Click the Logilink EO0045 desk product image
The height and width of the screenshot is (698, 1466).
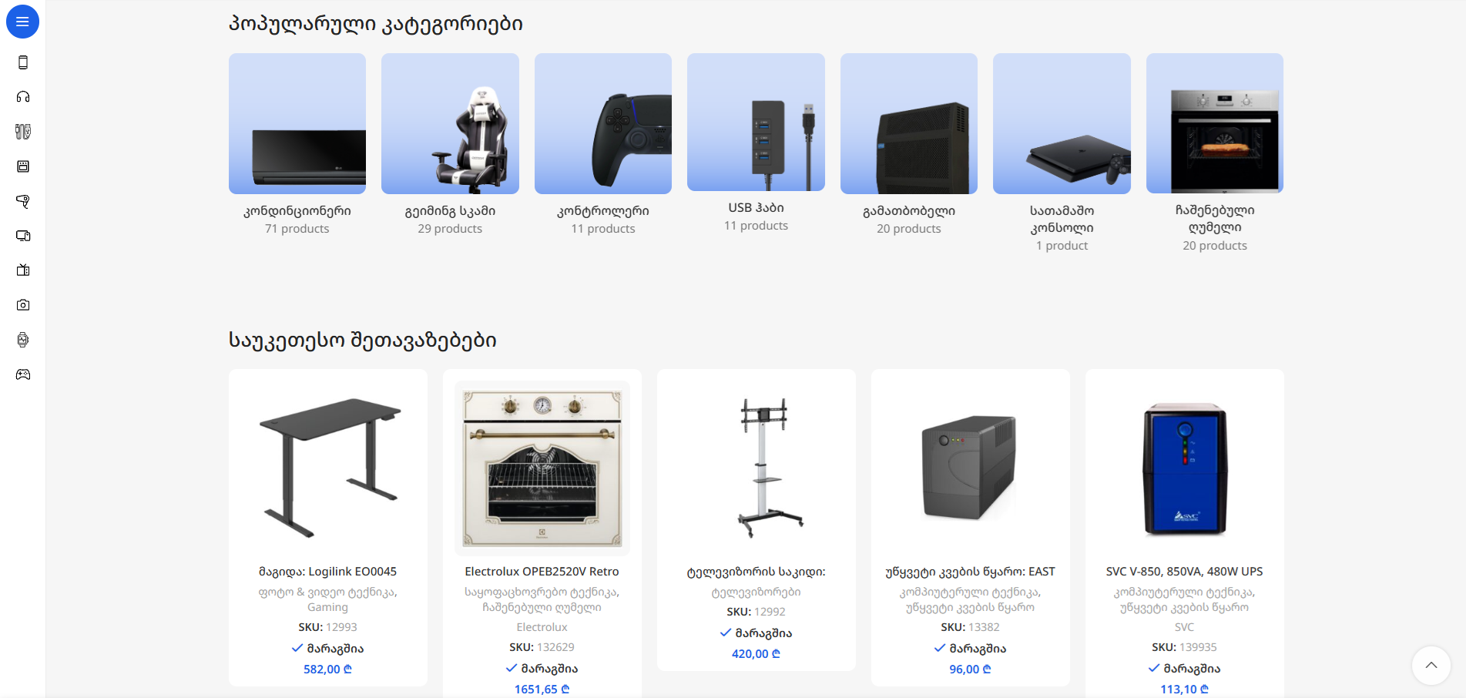pos(328,468)
